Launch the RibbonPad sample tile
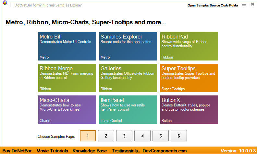The height and width of the screenshot is (154, 257). pos(189,46)
